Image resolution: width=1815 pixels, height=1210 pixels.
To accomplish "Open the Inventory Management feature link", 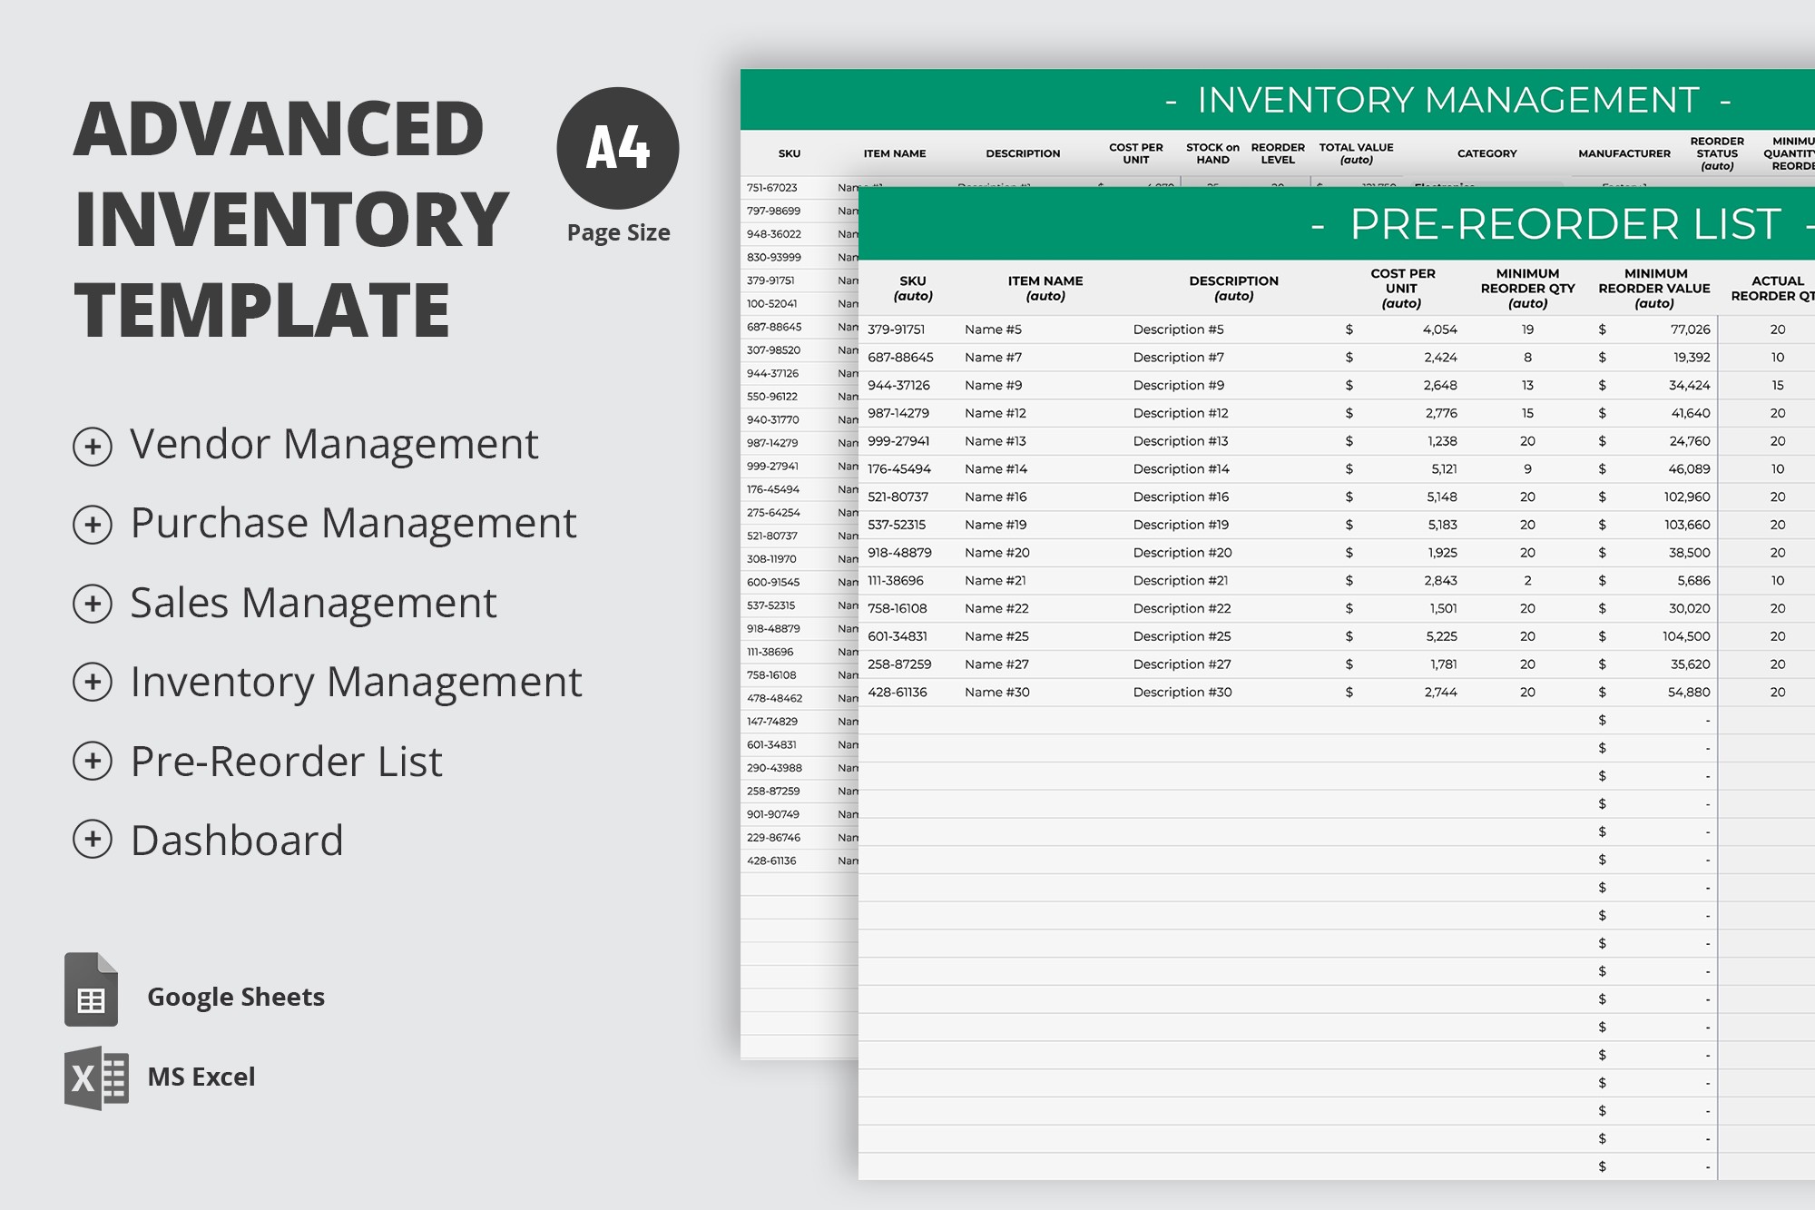I will click(x=354, y=683).
